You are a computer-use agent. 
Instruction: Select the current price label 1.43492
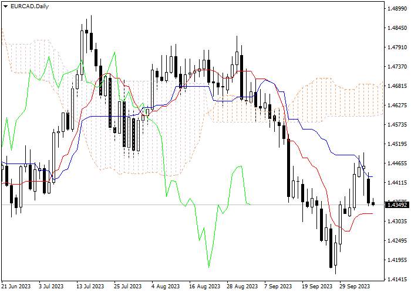[x=397, y=205]
